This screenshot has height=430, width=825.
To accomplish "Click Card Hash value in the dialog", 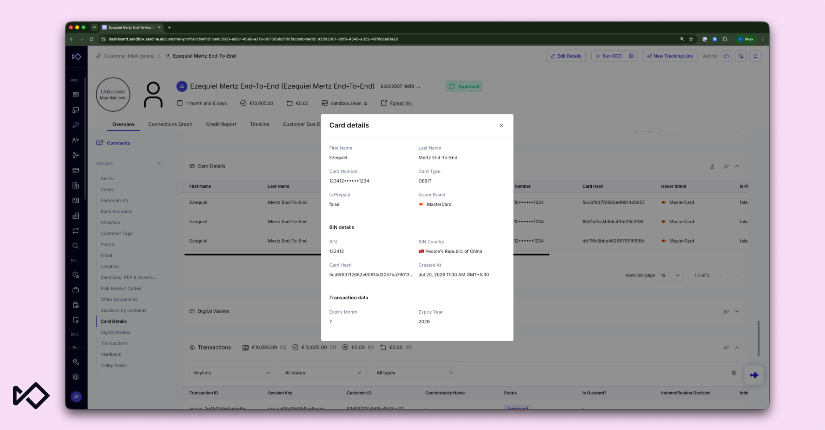I will tap(371, 275).
